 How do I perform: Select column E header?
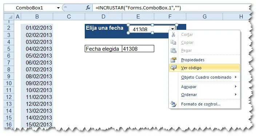click(138, 16)
